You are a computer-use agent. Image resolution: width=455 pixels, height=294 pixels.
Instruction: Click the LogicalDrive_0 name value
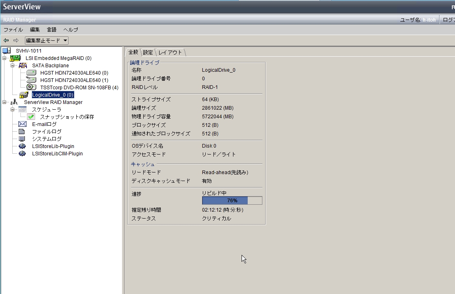218,70
